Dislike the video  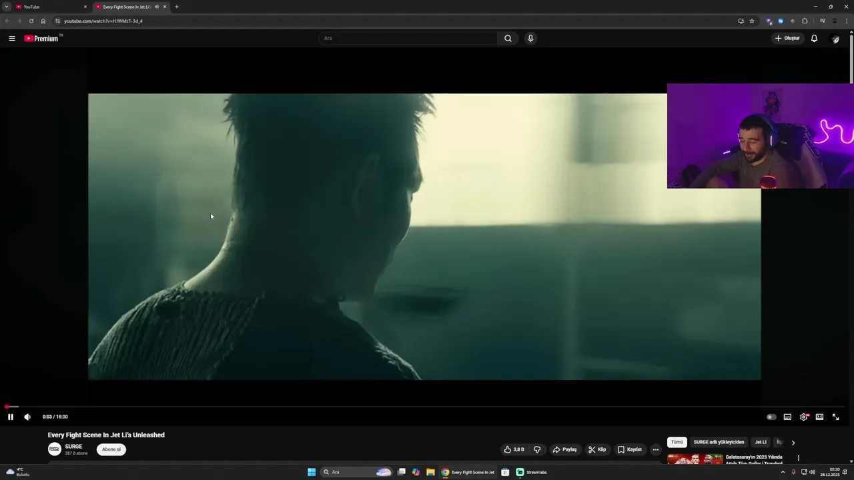pos(537,449)
